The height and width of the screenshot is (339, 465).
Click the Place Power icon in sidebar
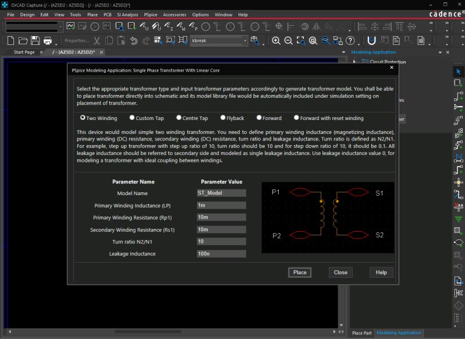[x=459, y=207]
